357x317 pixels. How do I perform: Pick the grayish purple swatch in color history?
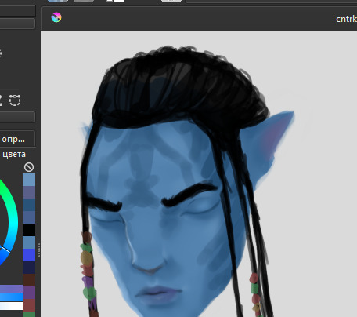29,192
